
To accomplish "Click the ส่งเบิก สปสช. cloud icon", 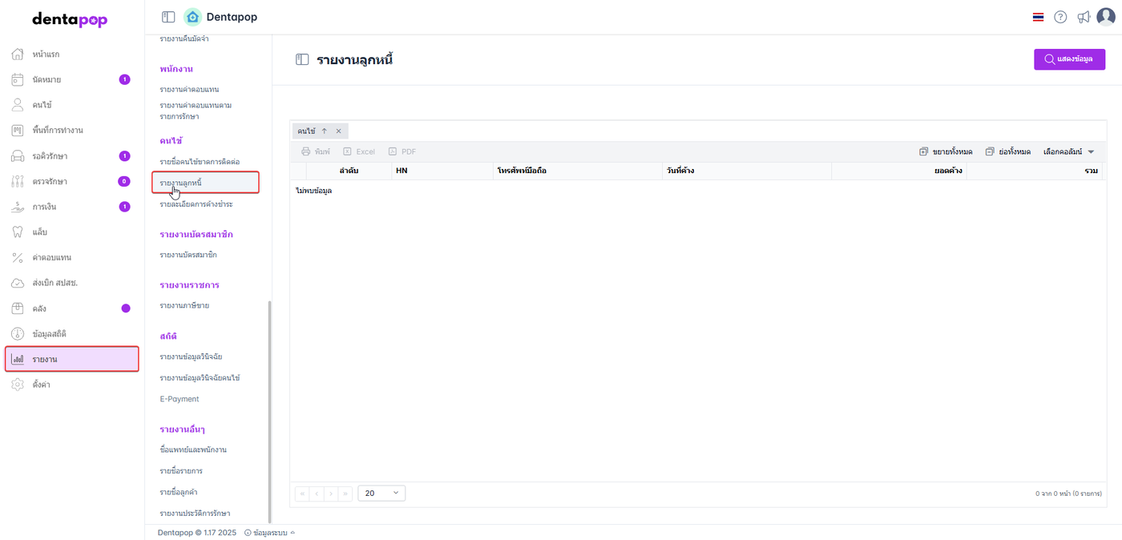I will tap(18, 283).
